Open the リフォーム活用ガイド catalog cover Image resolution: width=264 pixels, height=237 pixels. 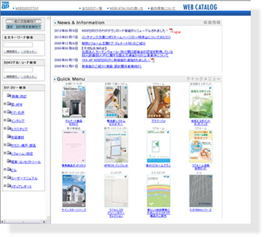[x=201, y=146]
